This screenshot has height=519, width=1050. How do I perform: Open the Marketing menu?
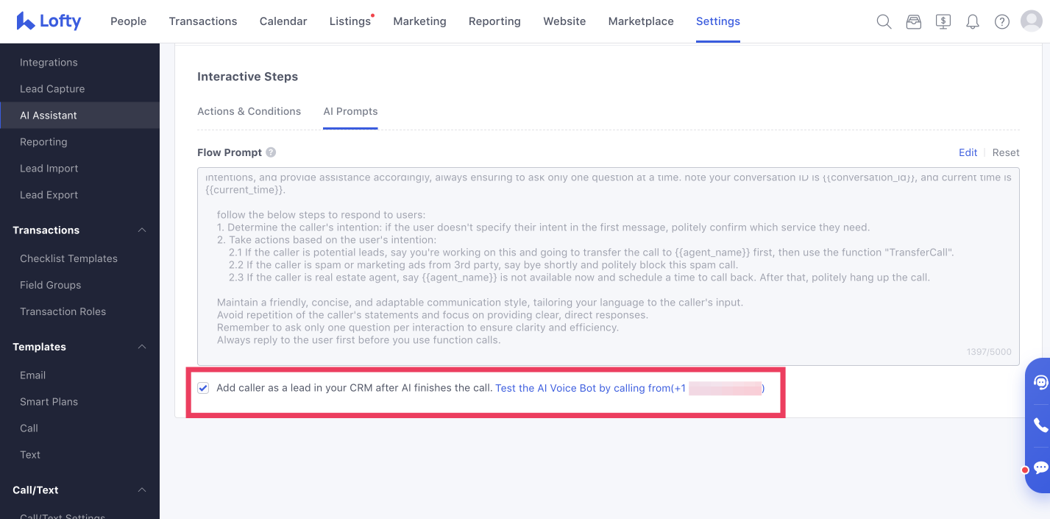click(419, 21)
